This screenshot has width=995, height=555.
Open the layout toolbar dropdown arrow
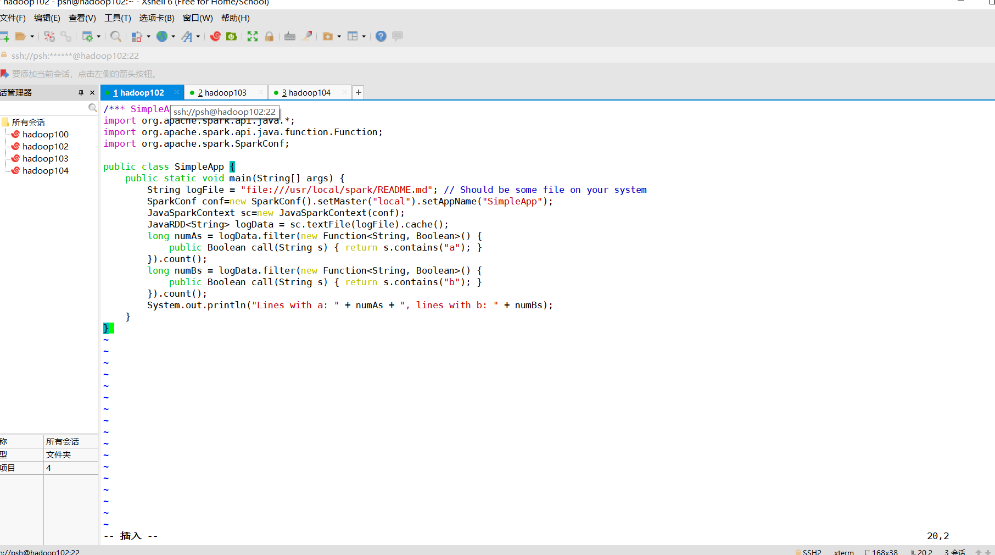(364, 37)
